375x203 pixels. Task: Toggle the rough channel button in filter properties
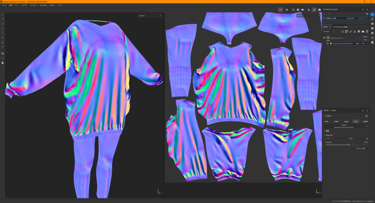click(x=346, y=121)
